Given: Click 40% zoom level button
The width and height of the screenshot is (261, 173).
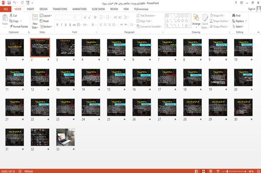Looking at the screenshot, I should point(251,171).
